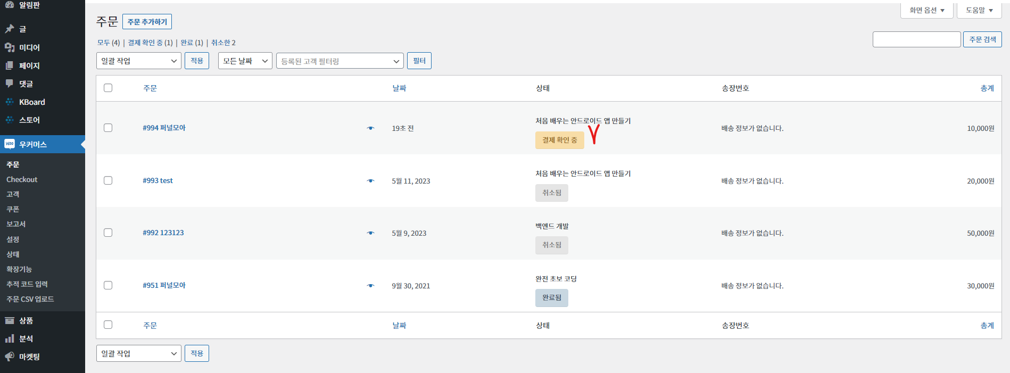Image resolution: width=1010 pixels, height=373 pixels.
Task: Sort by 총계 column header at top
Action: [x=987, y=88]
